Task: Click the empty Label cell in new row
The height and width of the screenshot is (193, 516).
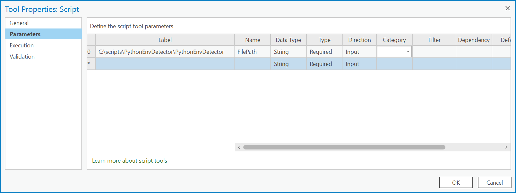Action: point(165,64)
